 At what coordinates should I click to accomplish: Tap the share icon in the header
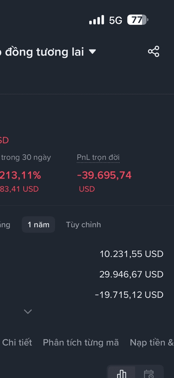pyautogui.click(x=154, y=51)
